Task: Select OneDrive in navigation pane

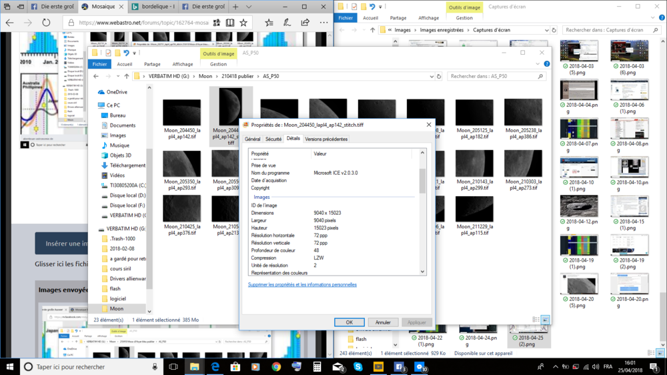Action: (x=117, y=92)
